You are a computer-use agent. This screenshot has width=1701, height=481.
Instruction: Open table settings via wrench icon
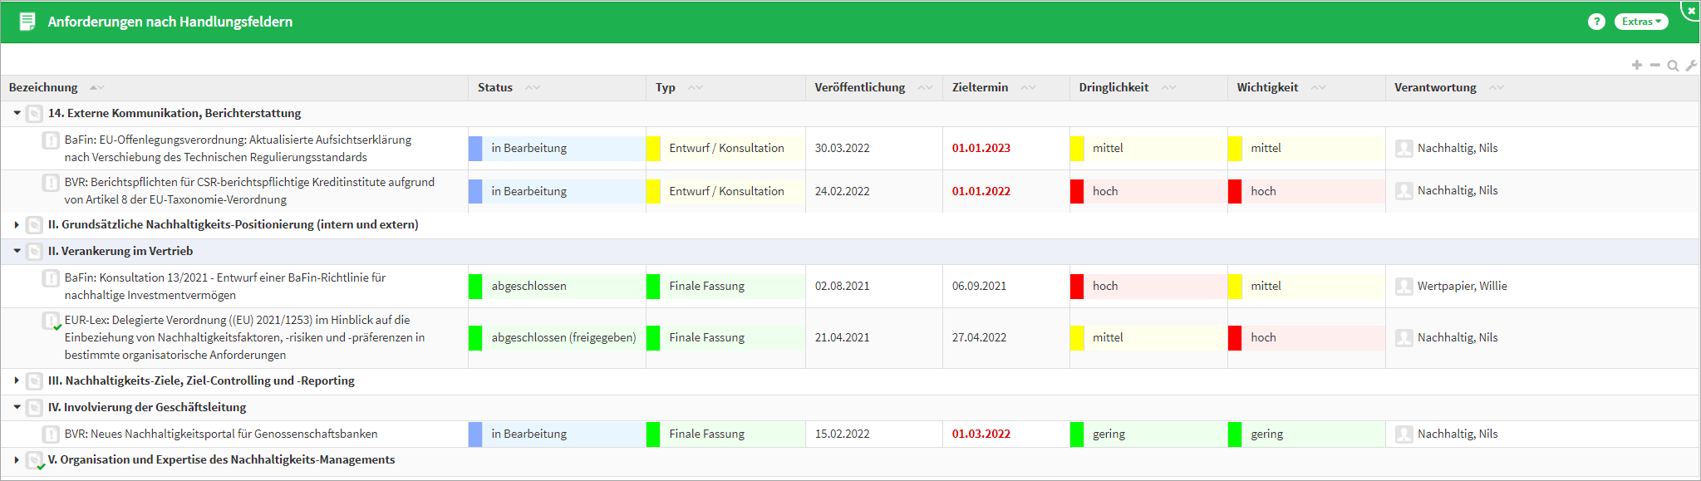[1691, 66]
